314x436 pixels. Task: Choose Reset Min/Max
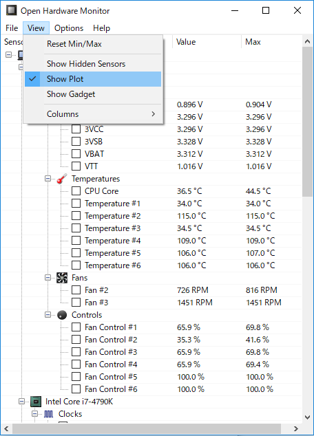[93, 44]
